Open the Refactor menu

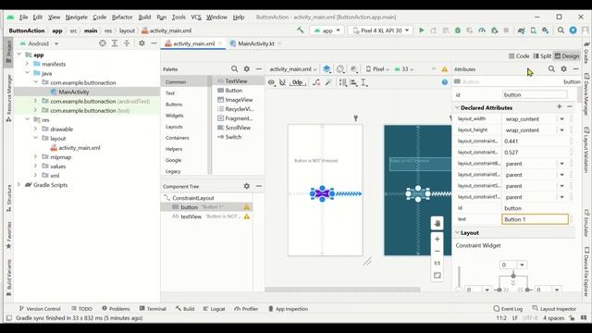[122, 17]
